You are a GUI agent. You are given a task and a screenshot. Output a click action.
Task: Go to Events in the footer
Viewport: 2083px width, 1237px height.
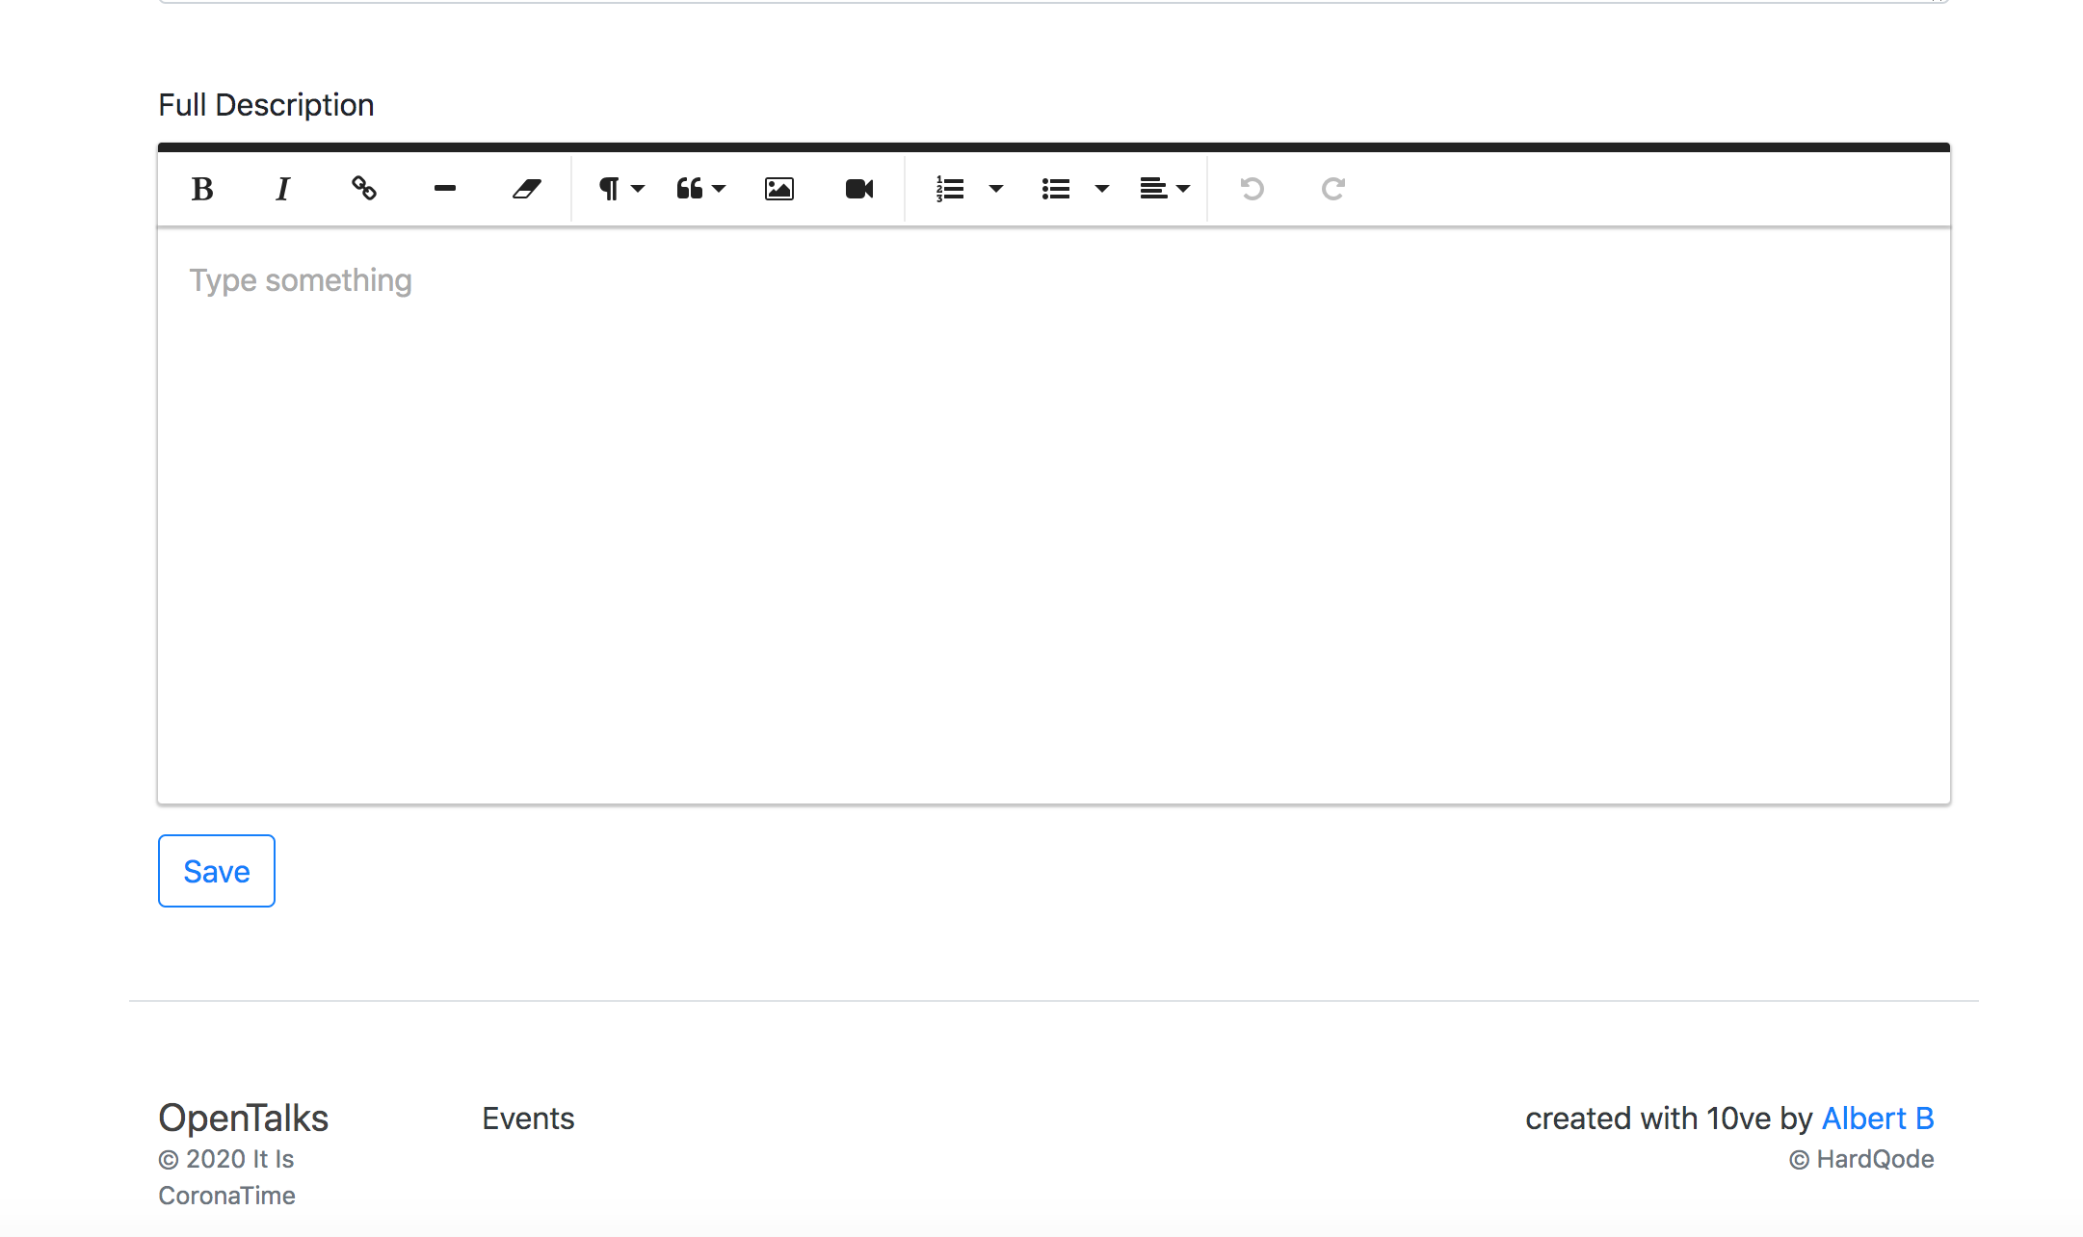pyautogui.click(x=528, y=1119)
